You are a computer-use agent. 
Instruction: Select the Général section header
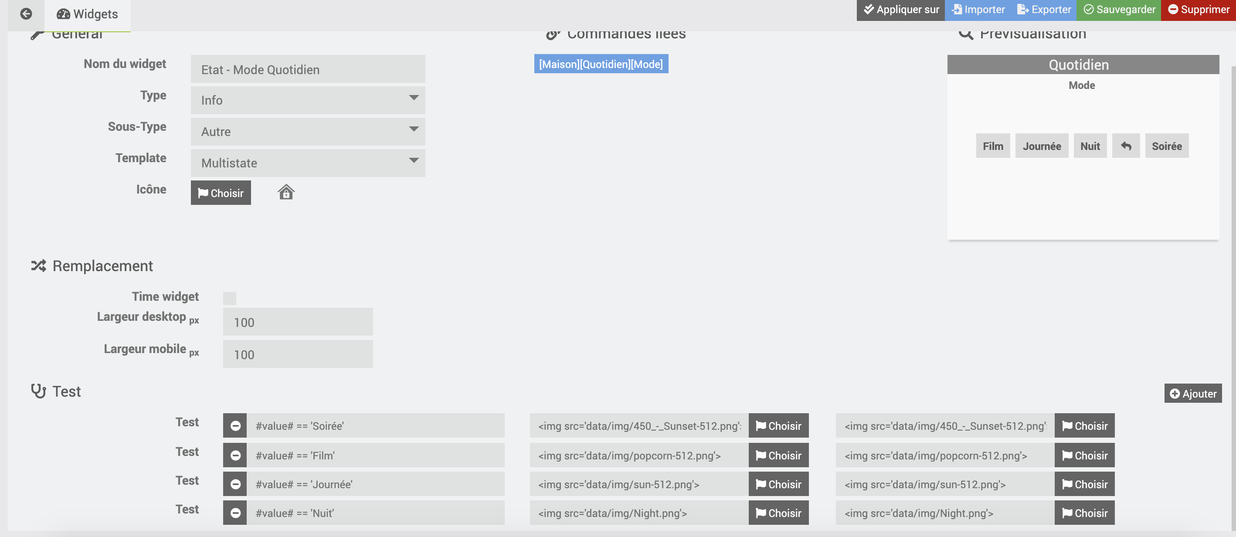(77, 32)
